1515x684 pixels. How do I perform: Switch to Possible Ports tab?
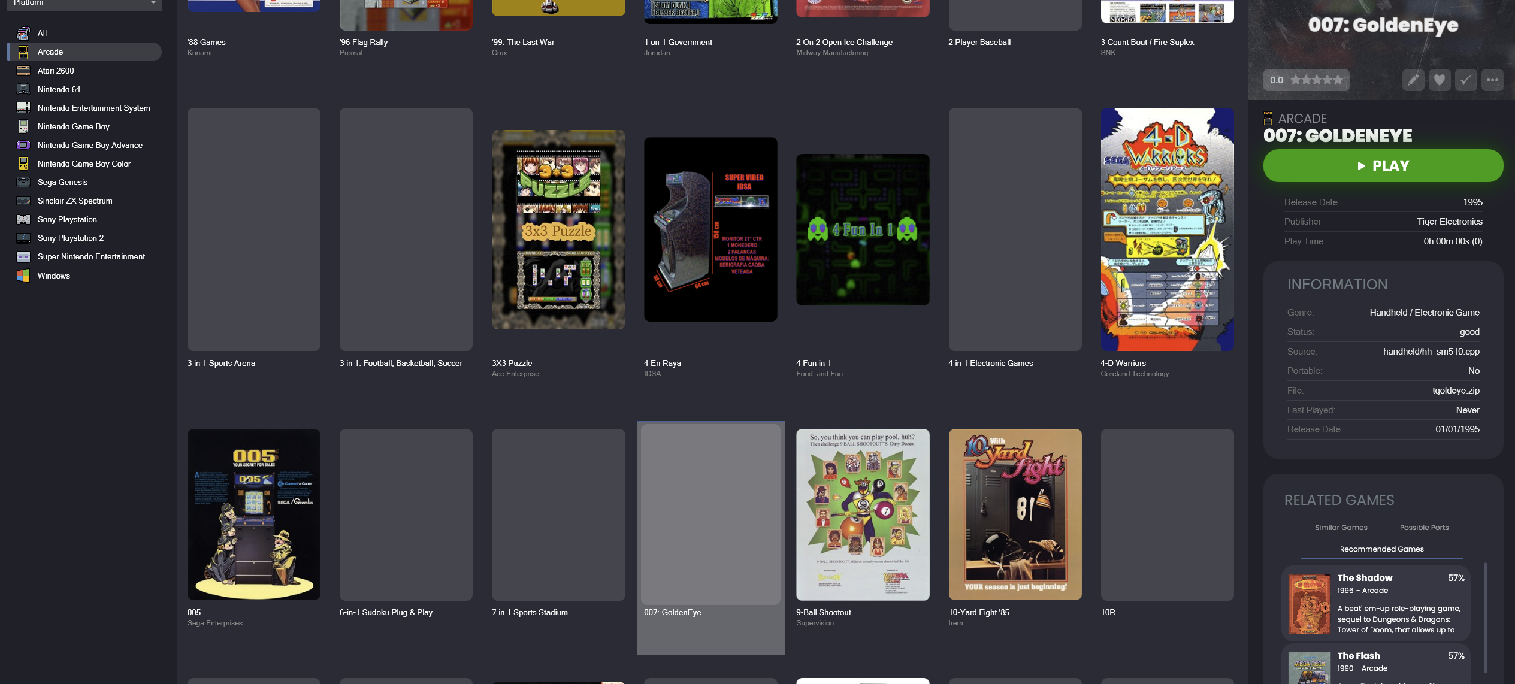click(1424, 528)
